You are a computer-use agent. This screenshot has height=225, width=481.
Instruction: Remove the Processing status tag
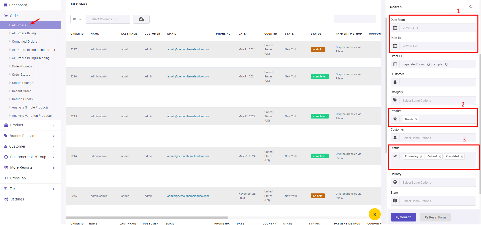pyautogui.click(x=421, y=156)
